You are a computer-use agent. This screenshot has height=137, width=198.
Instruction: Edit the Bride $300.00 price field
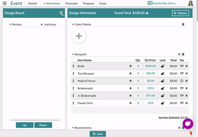point(150,66)
